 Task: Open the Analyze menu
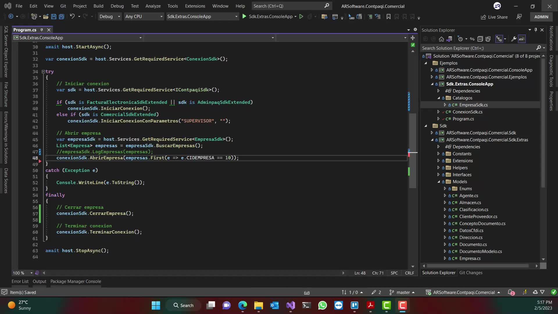click(x=153, y=6)
